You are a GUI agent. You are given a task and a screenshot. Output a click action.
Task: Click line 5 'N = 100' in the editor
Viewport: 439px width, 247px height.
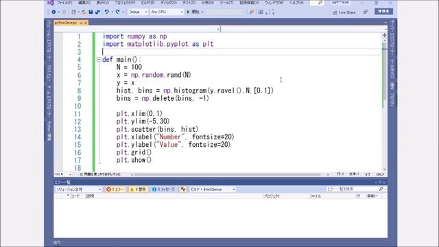coord(130,67)
